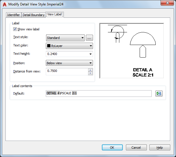Increase Distance from view with up arrow
The image size is (176, 157).
[90, 70]
